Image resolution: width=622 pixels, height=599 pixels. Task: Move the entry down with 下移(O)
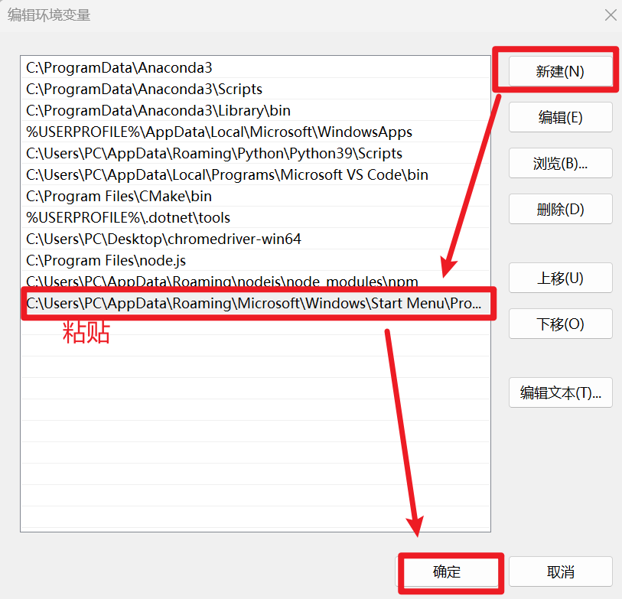(x=560, y=324)
